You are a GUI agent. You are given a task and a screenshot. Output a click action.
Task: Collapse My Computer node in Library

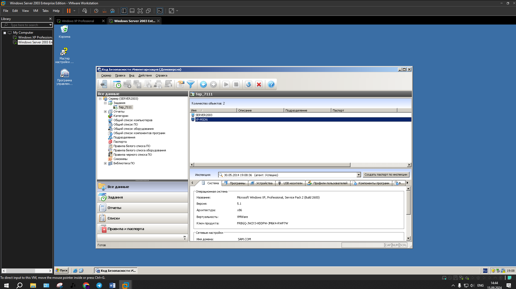pos(5,33)
